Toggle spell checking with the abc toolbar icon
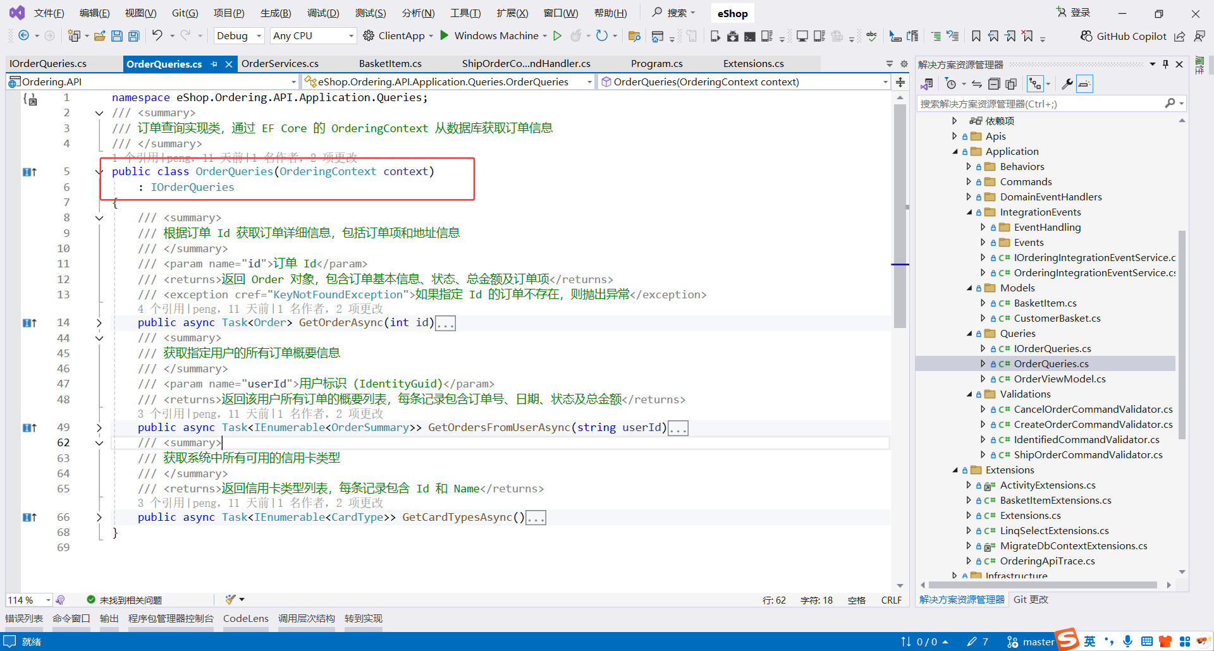Image resolution: width=1214 pixels, height=651 pixels. pos(872,36)
